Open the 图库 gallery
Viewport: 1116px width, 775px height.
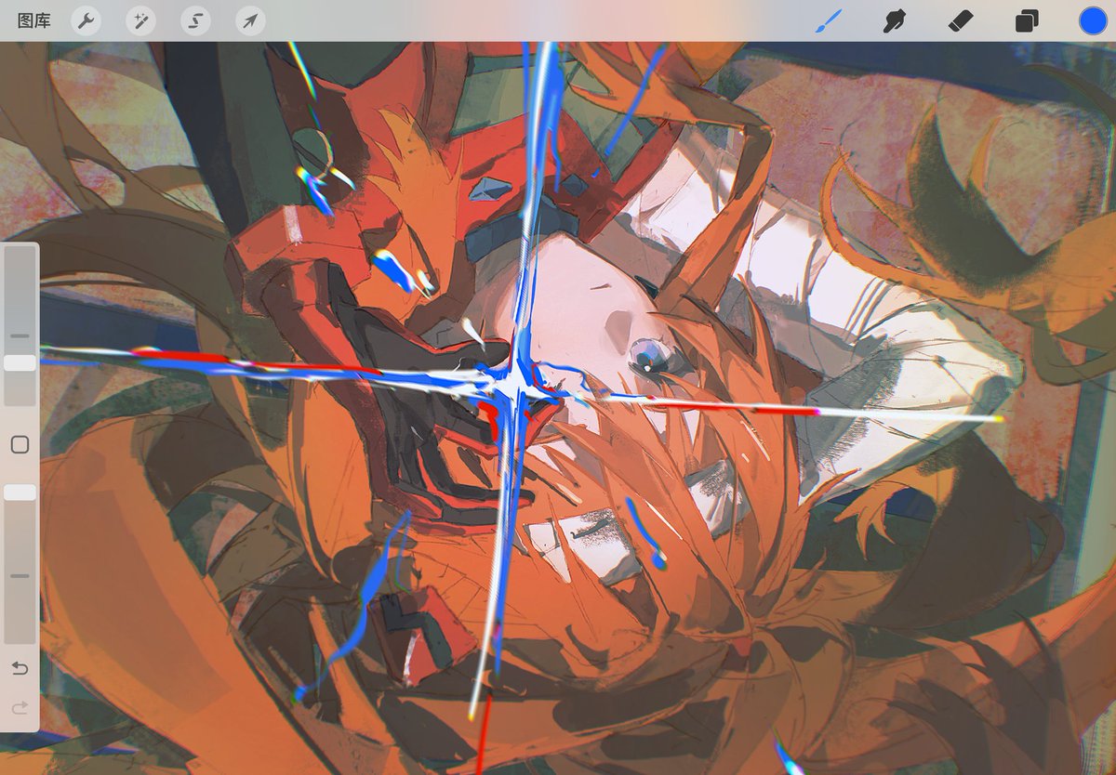pos(34,20)
